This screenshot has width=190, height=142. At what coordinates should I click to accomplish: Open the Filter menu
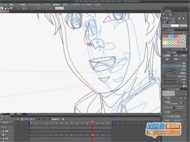click(75, 5)
